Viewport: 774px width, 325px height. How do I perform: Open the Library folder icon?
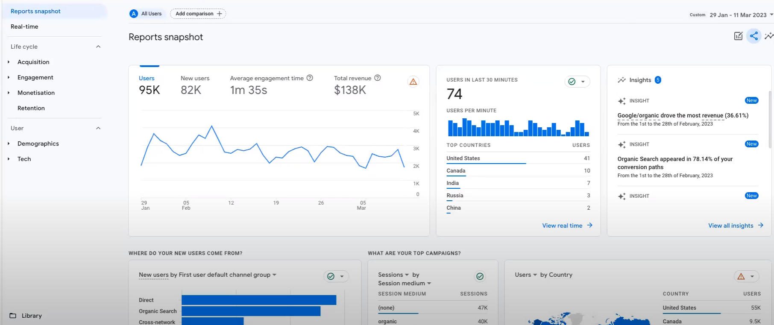(13, 316)
